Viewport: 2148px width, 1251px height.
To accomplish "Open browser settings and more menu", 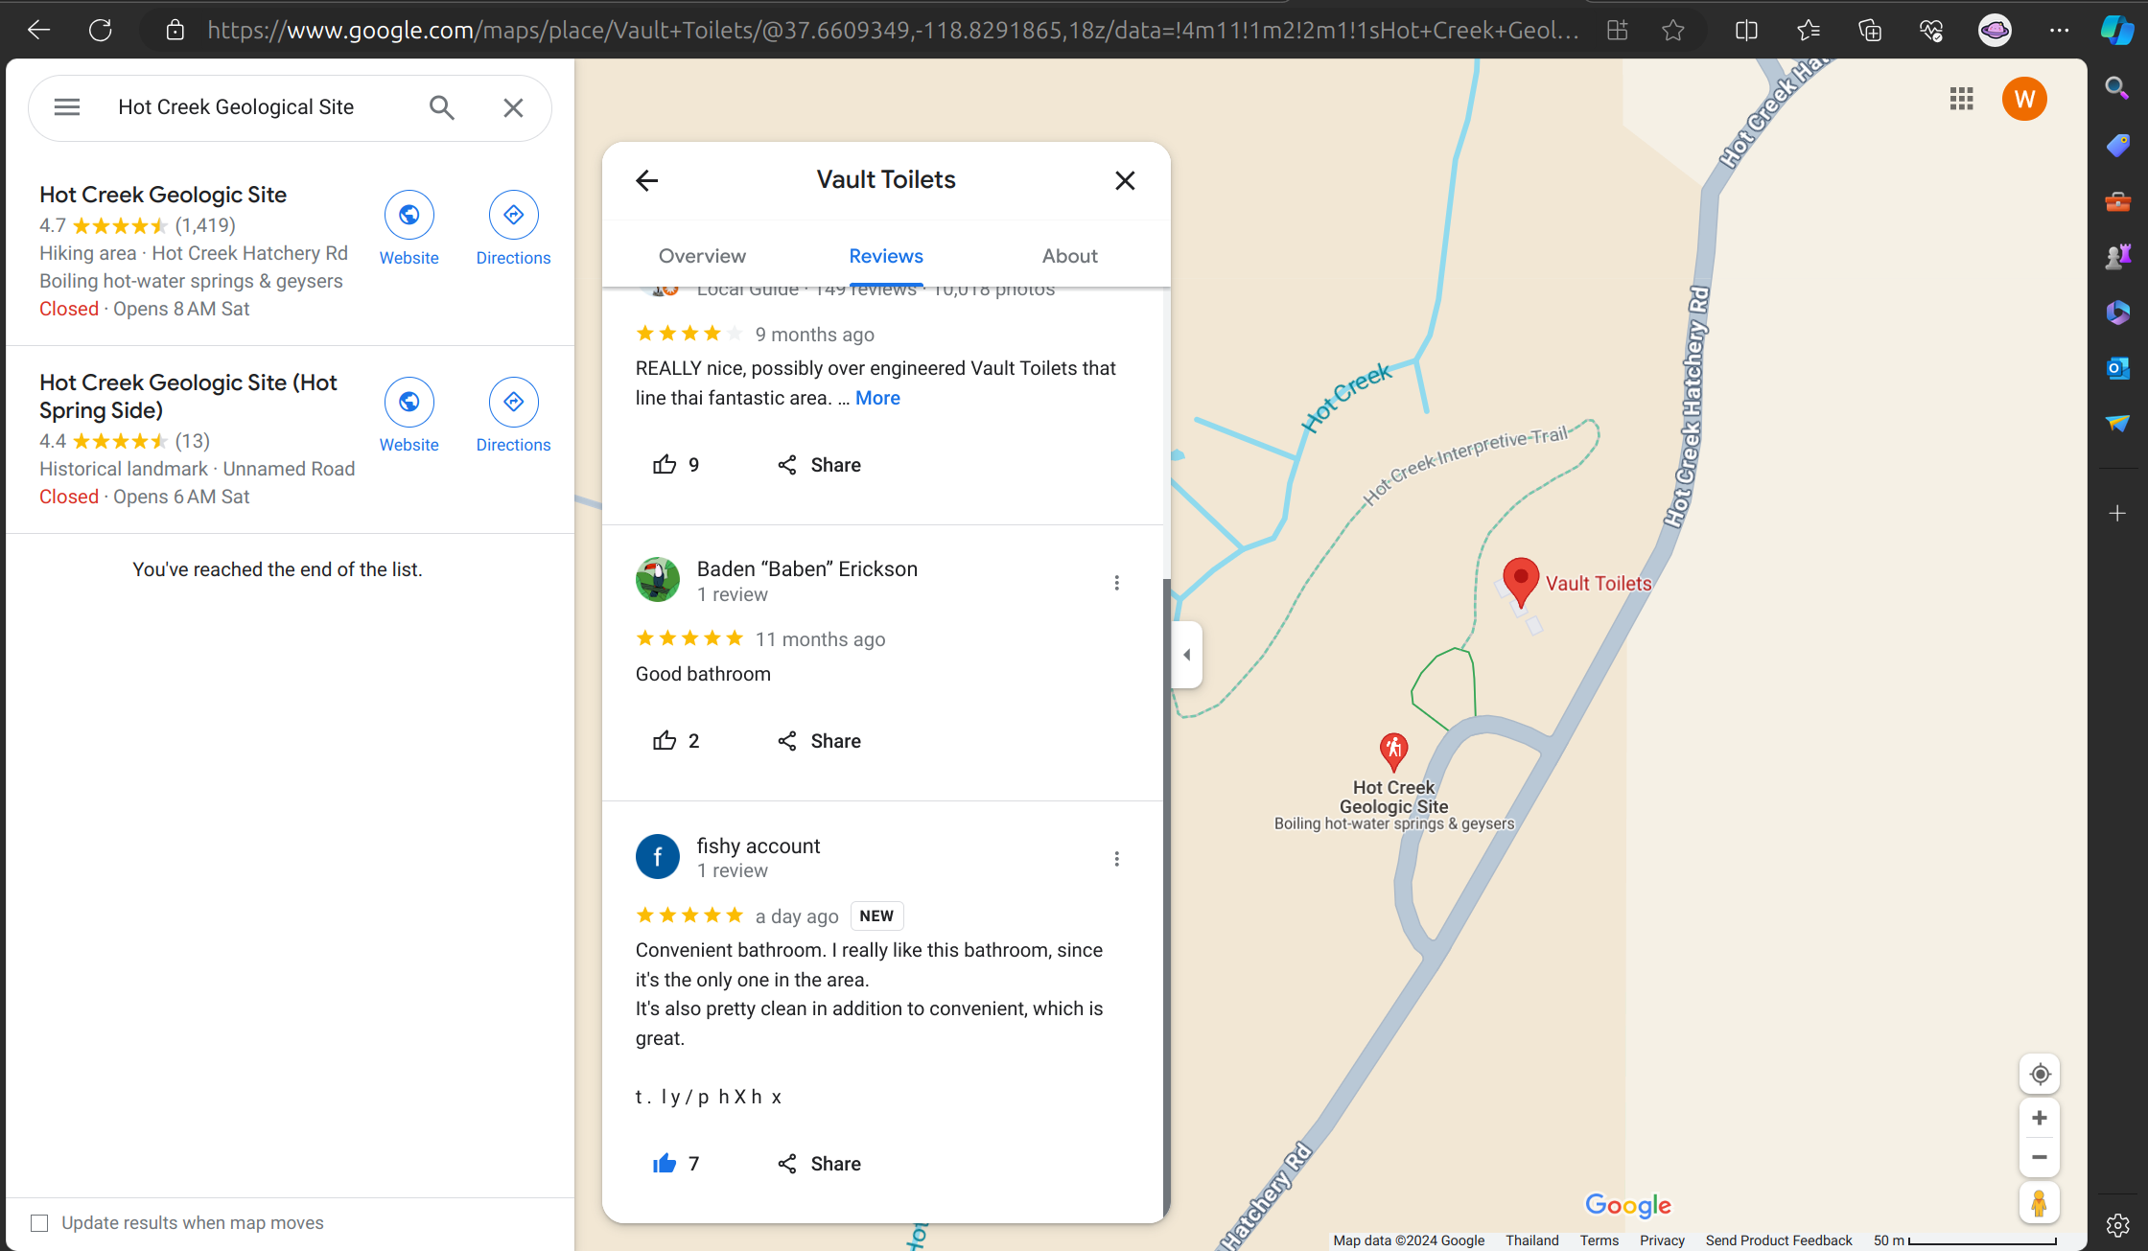I will click(2059, 31).
